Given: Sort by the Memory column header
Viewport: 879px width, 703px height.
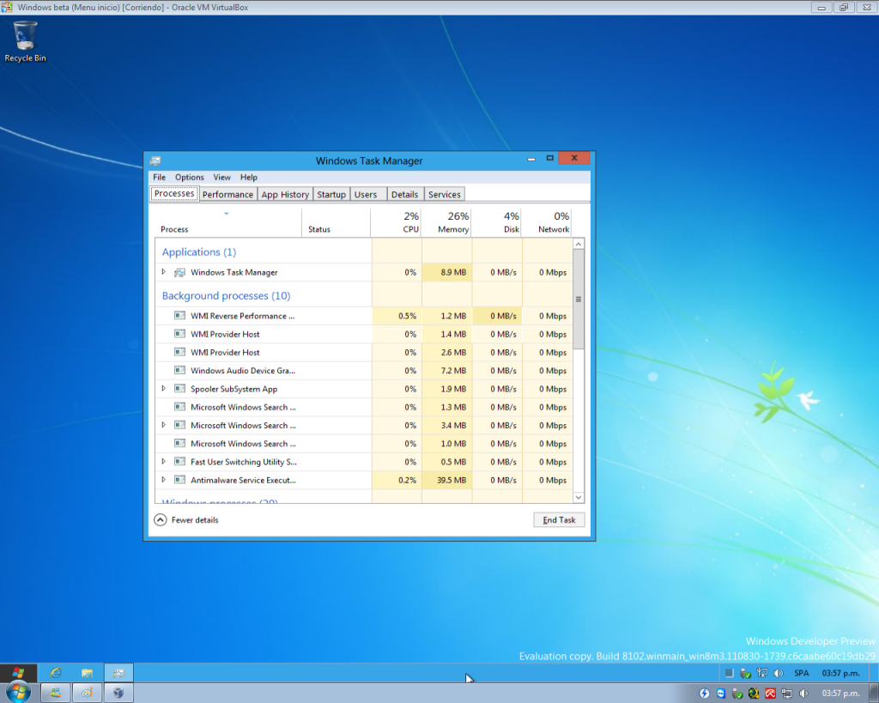Looking at the screenshot, I should [446, 222].
